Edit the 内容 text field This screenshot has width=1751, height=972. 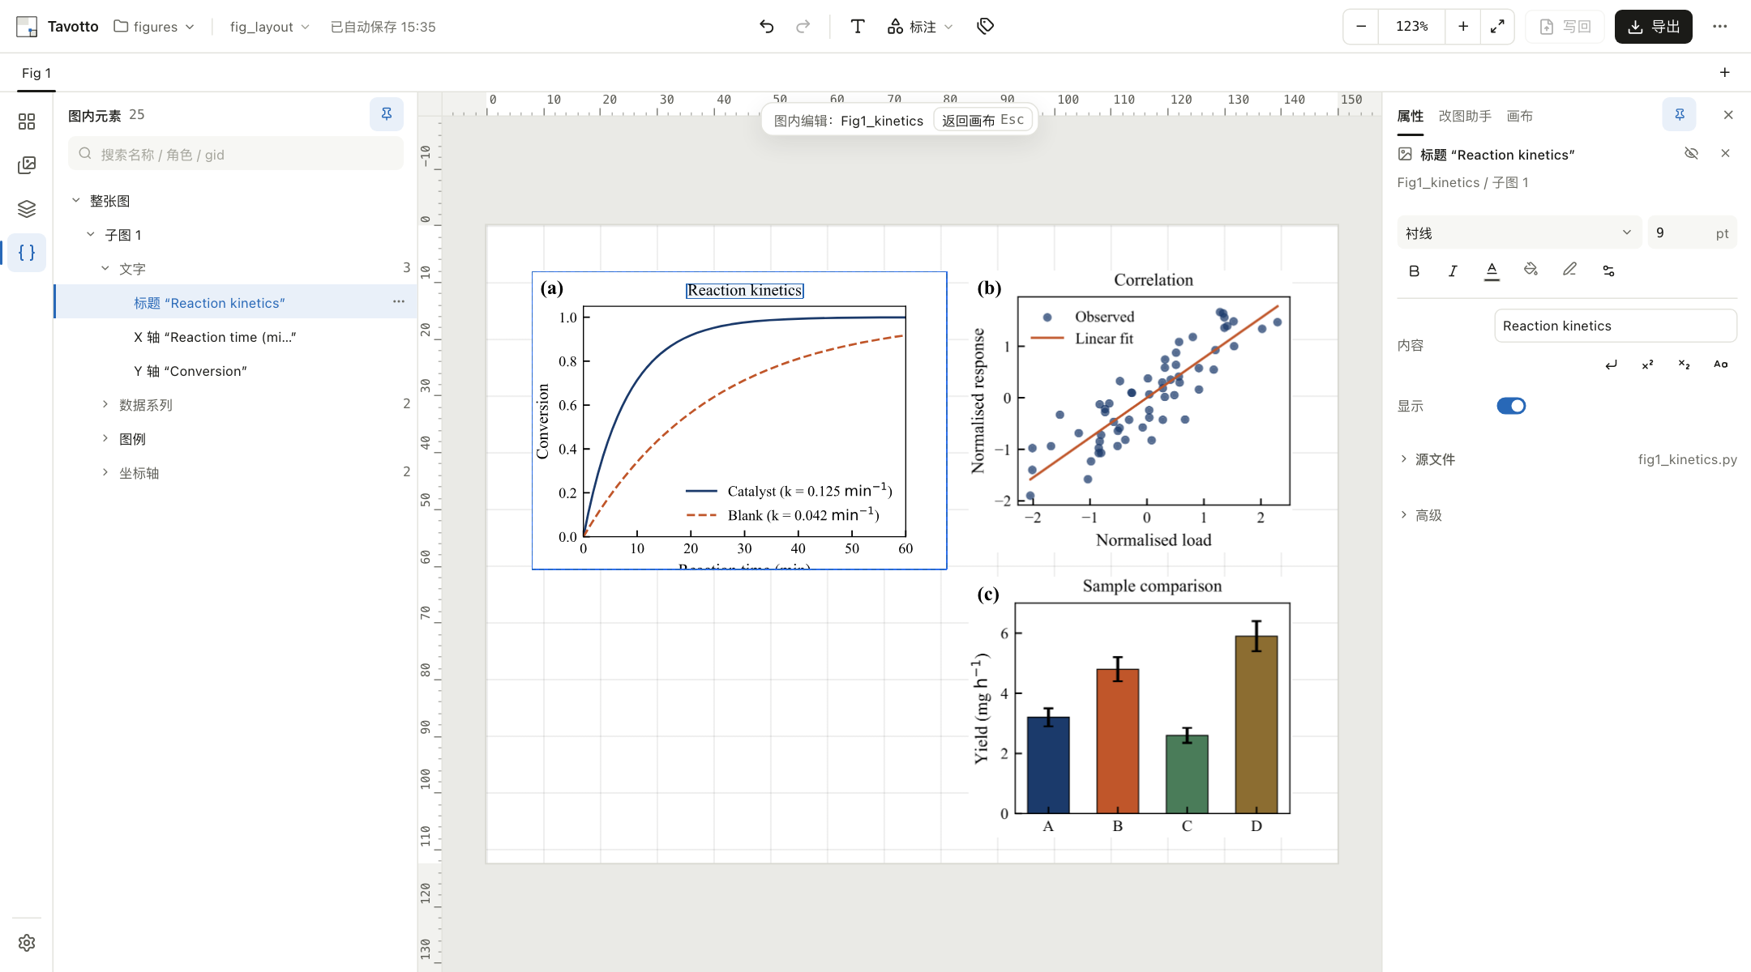[1616, 326]
